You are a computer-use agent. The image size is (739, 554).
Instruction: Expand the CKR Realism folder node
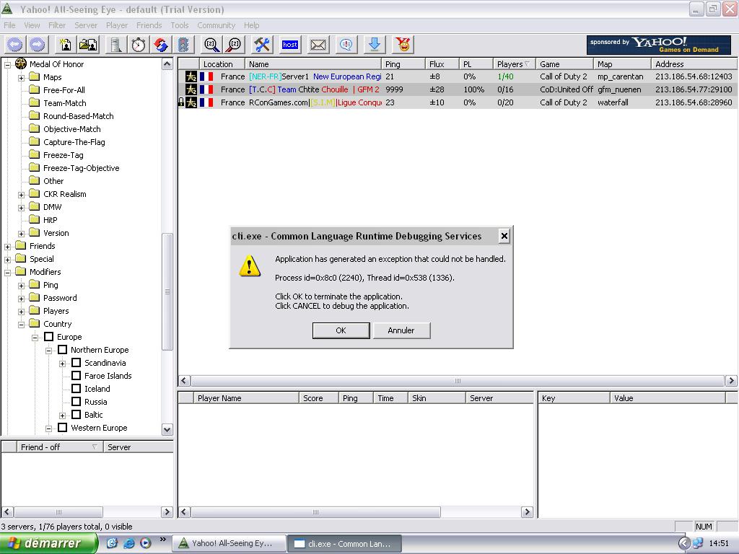pyautogui.click(x=22, y=194)
